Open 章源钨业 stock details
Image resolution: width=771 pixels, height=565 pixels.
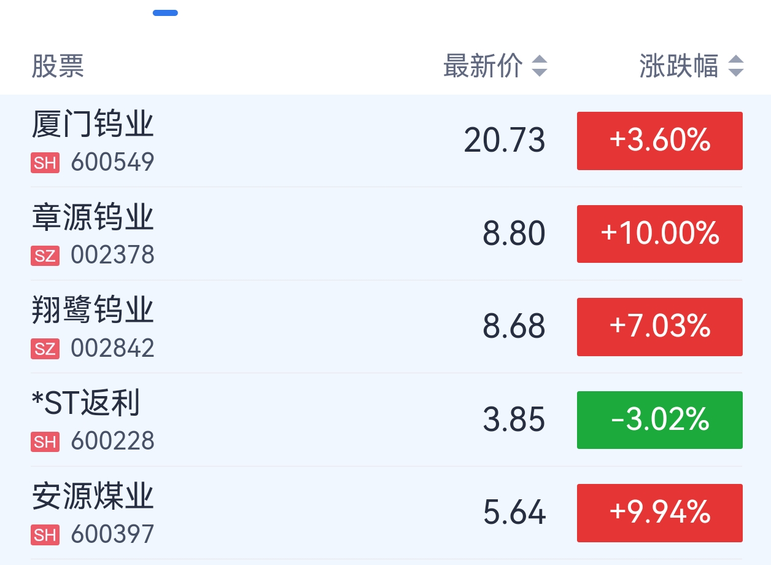[x=93, y=218]
